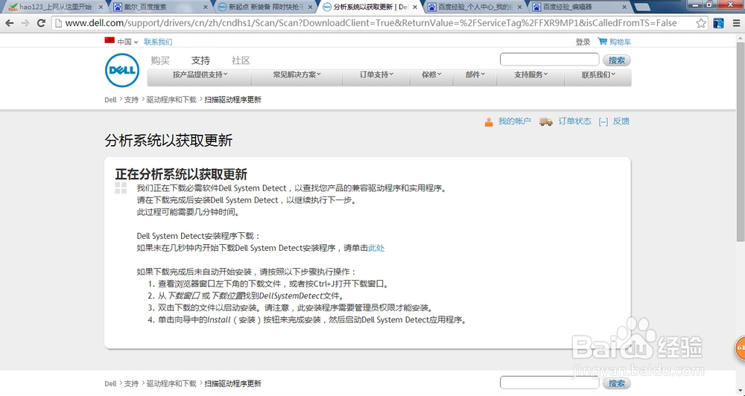Open the 我的帐户 link
This screenshot has height=396, width=745.
(x=514, y=121)
